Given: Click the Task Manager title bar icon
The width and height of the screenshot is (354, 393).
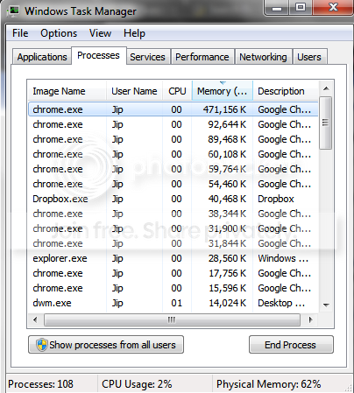Looking at the screenshot, I should 13,11.
